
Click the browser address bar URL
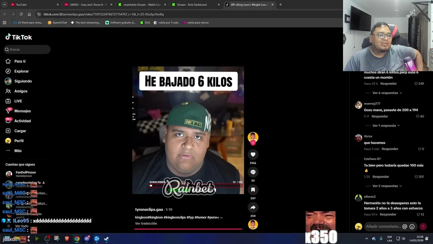coord(104,14)
